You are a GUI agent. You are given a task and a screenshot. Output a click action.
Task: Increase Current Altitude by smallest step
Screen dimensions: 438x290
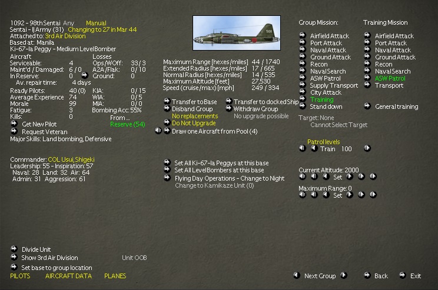[350, 176]
